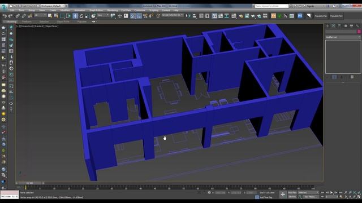Click the Undo arrow in main toolbar
This screenshot has height=203, width=362.
pos(5,16)
